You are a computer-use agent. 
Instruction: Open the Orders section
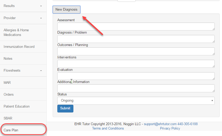[x=9, y=95]
